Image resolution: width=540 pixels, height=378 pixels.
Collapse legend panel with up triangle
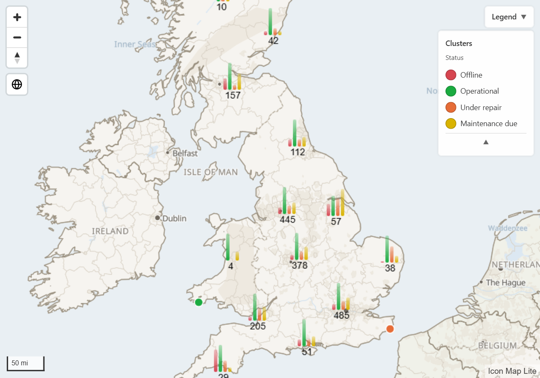click(x=486, y=142)
